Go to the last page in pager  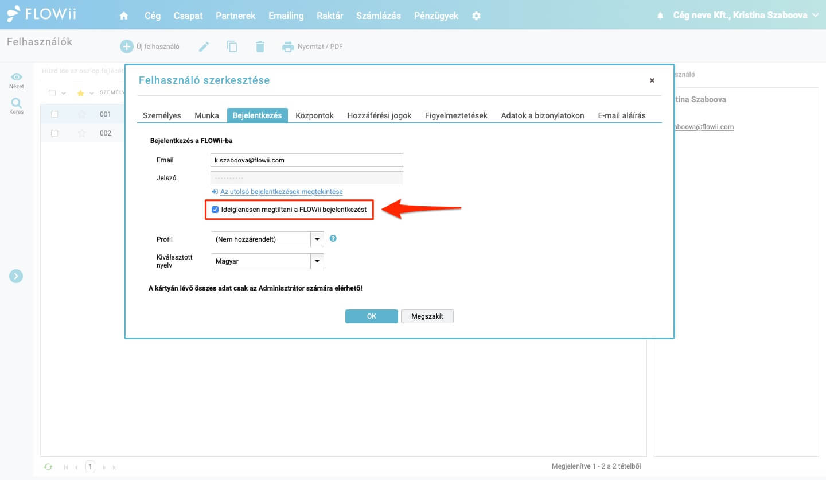115,467
